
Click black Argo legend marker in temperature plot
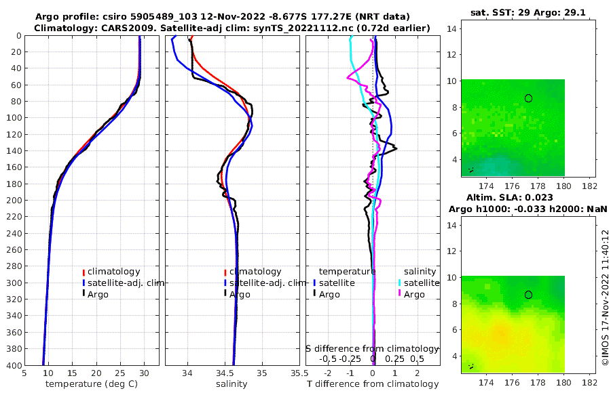tap(84, 294)
